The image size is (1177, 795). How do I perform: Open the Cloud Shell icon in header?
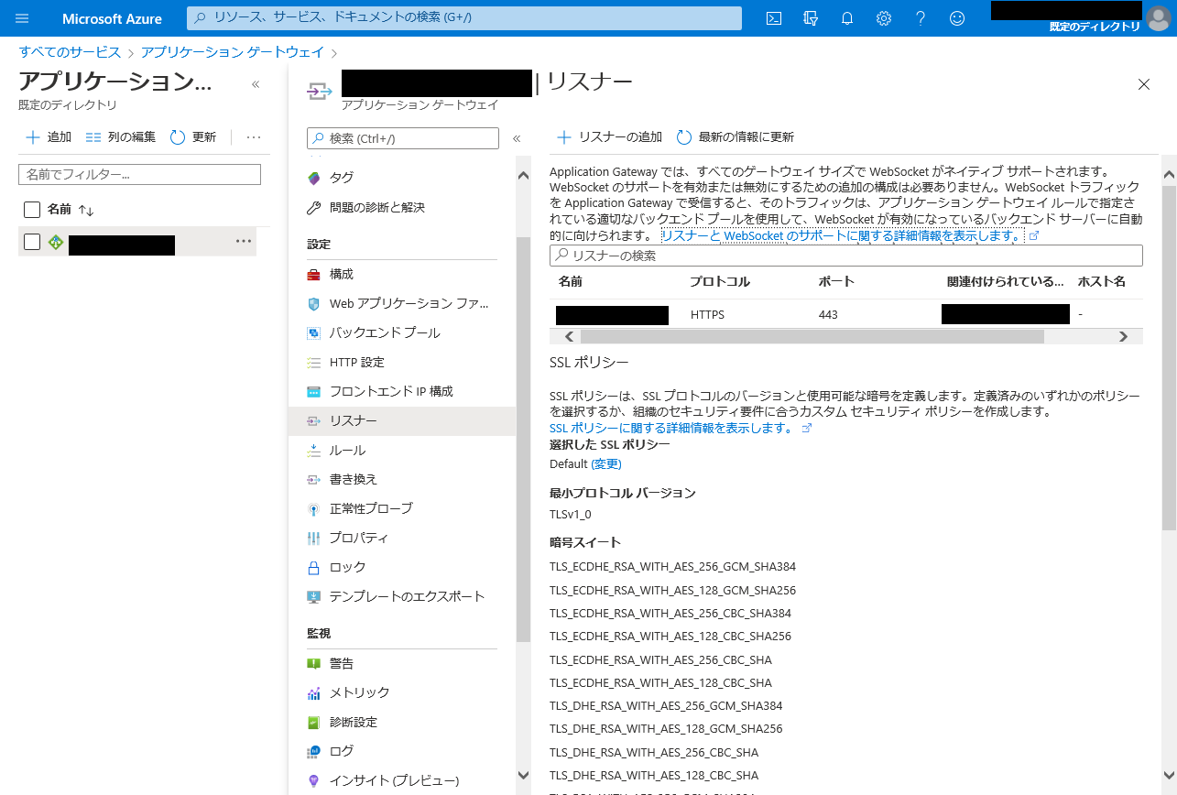click(774, 18)
